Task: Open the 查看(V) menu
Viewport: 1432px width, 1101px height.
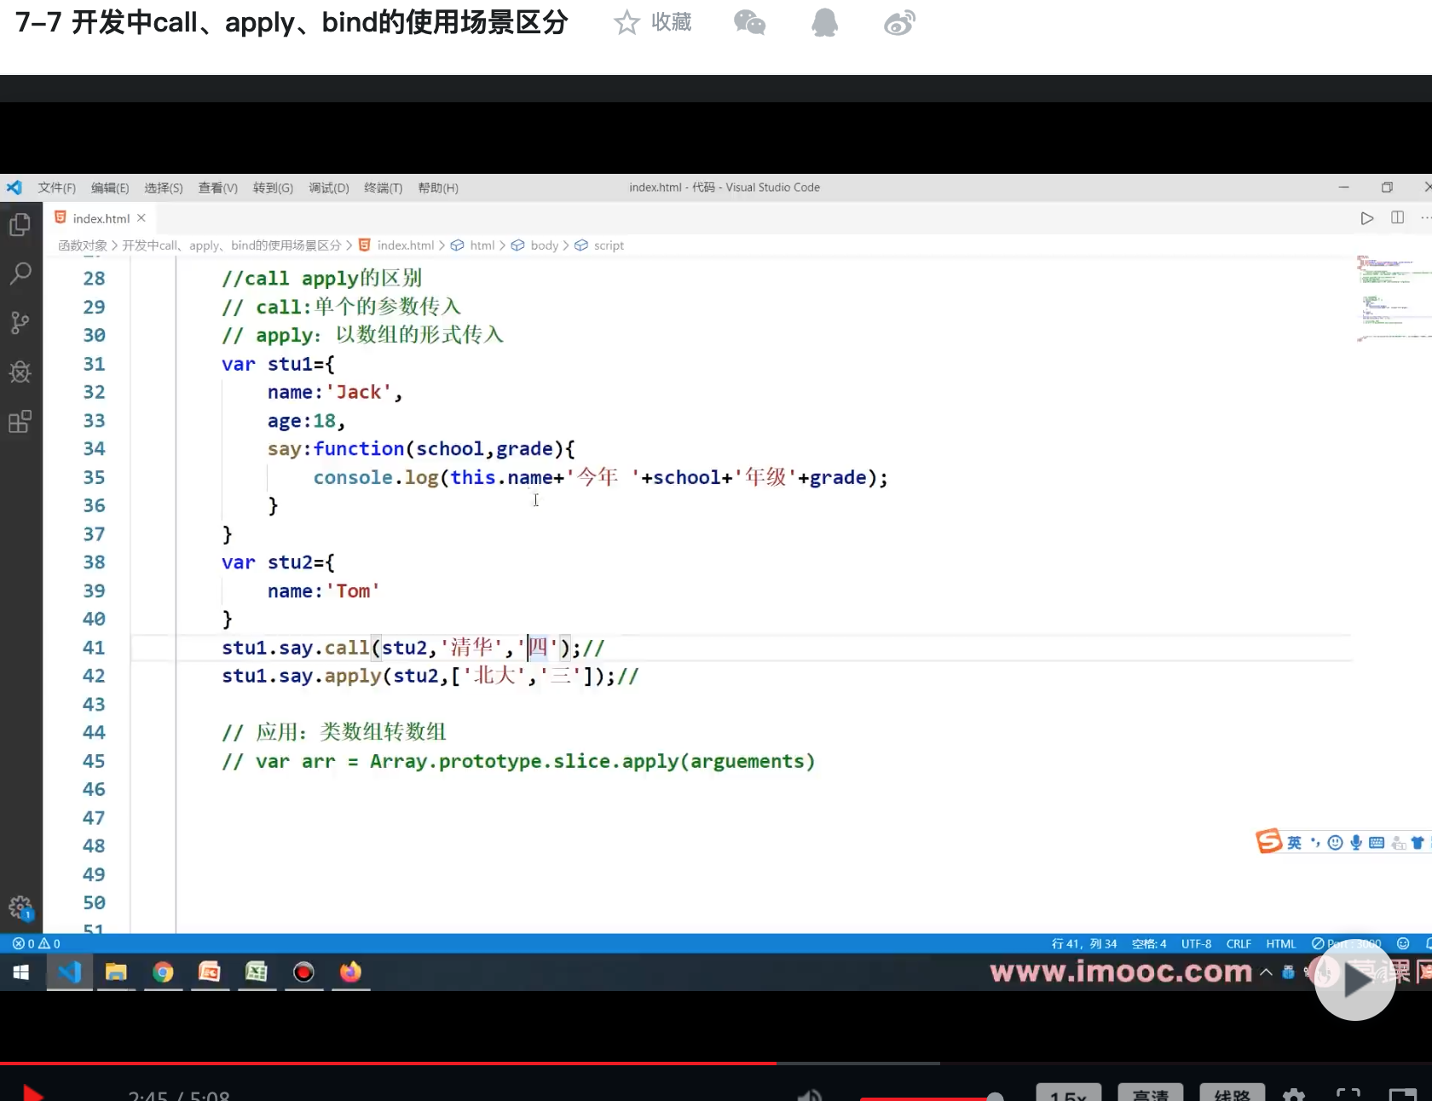Action: pyautogui.click(x=218, y=187)
